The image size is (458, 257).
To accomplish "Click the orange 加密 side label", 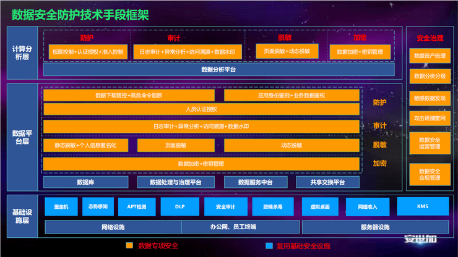I will tap(380, 163).
